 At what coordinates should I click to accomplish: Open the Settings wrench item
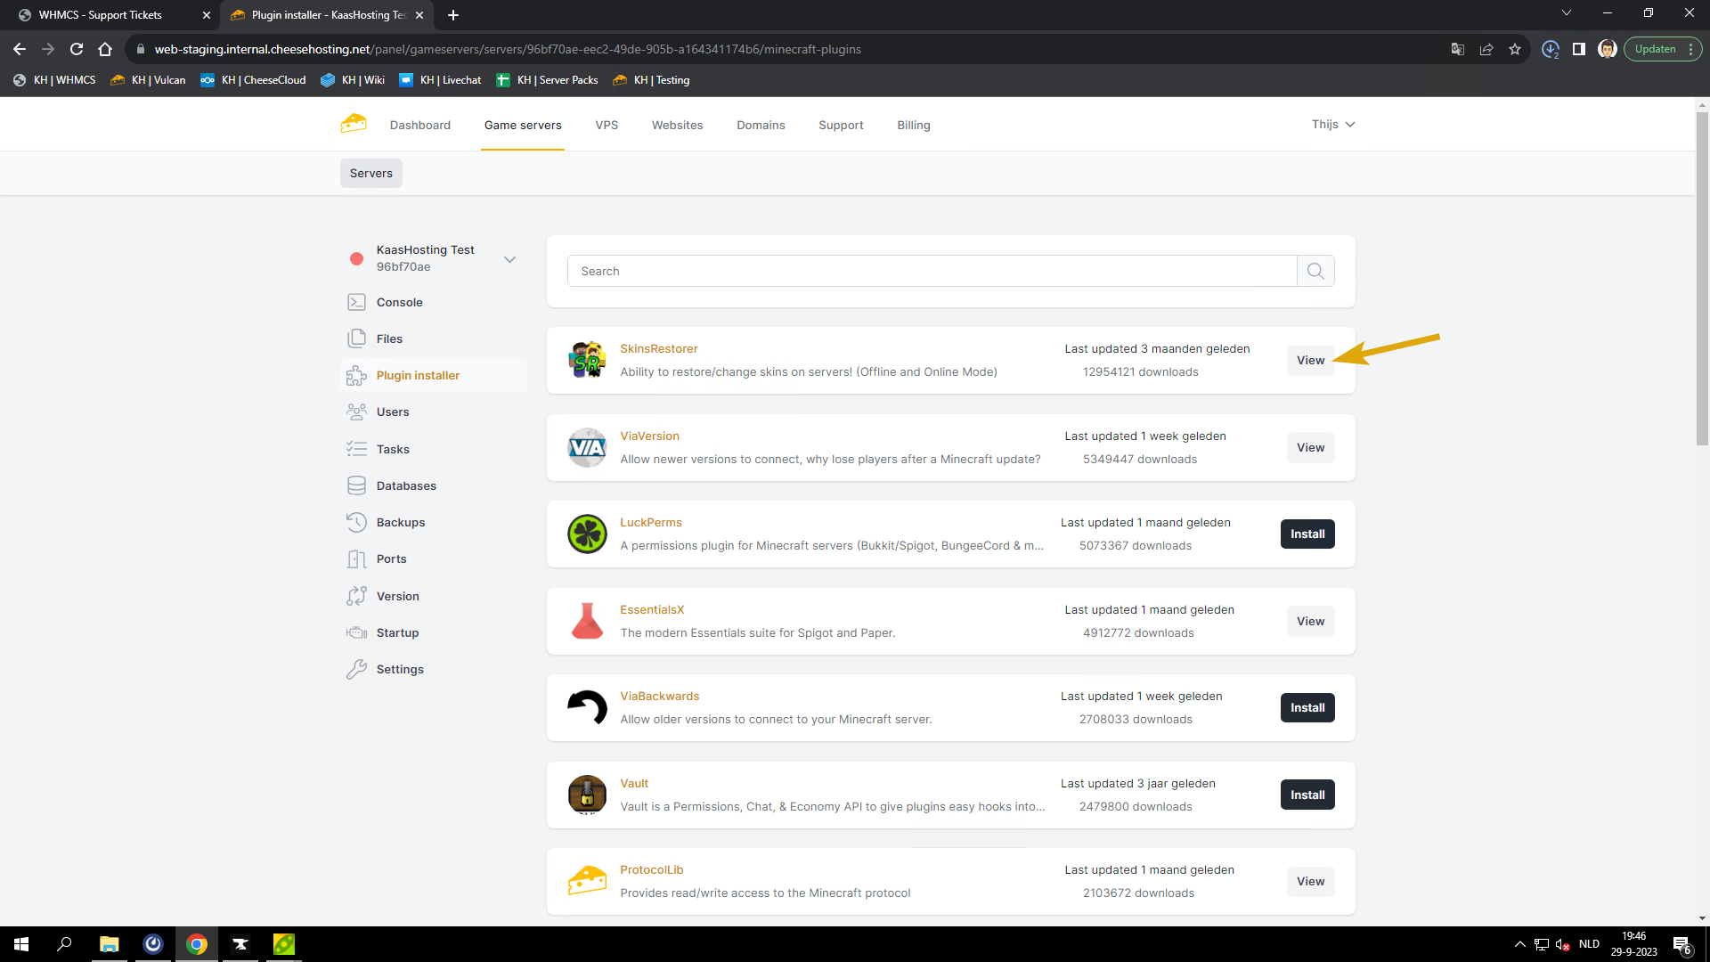(399, 669)
